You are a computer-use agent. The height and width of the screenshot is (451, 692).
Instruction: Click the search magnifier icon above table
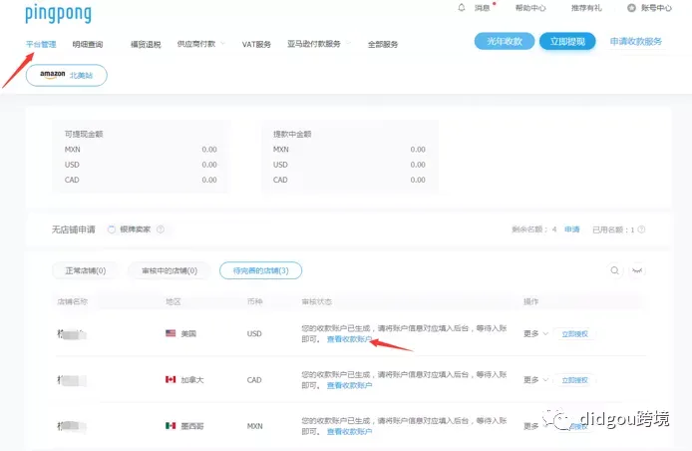tap(614, 269)
